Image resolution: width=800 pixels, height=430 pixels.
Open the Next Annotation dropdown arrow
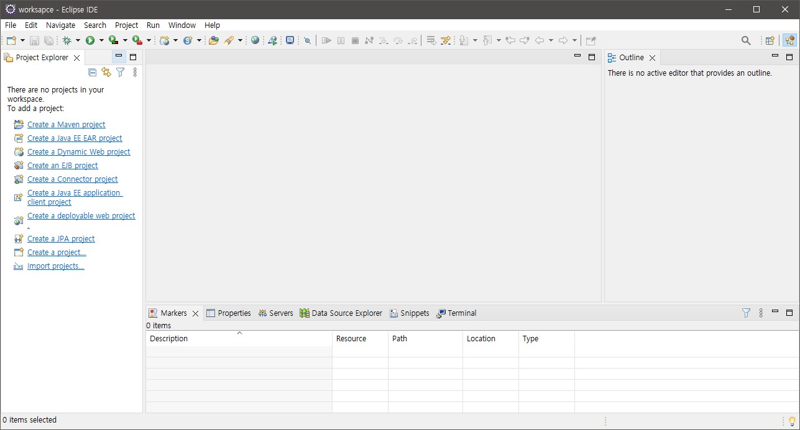click(475, 40)
